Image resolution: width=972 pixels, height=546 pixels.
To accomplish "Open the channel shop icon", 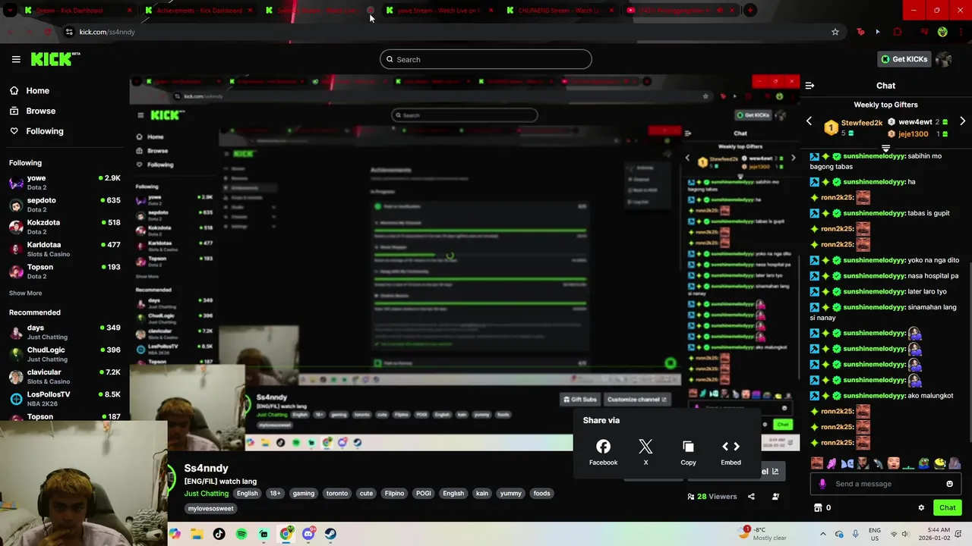I will (818, 508).
